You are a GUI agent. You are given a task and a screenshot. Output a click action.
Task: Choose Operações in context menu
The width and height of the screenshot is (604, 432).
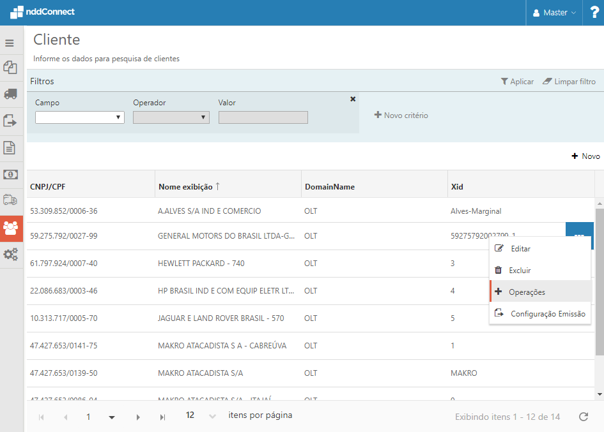click(x=527, y=292)
